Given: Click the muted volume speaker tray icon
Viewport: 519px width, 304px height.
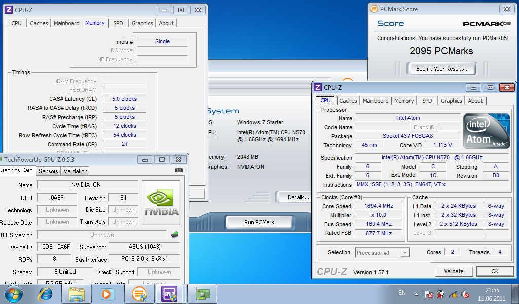Looking at the screenshot, I should 465,294.
